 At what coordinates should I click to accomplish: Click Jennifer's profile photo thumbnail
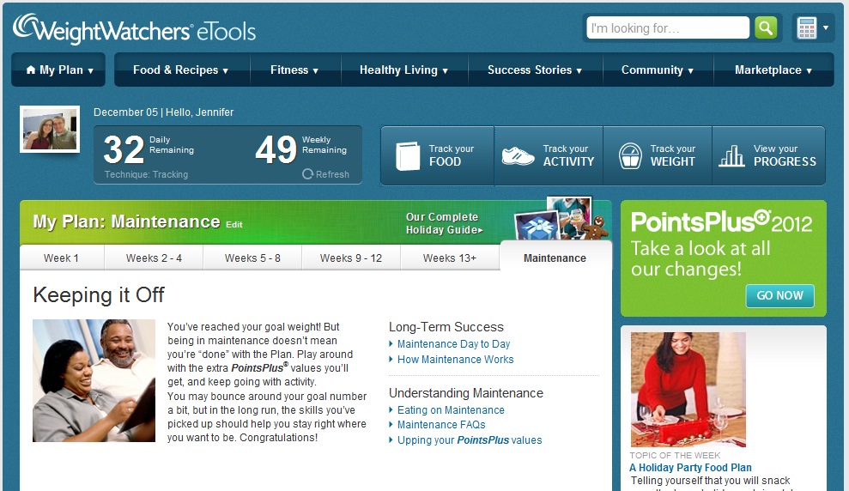tap(50, 130)
